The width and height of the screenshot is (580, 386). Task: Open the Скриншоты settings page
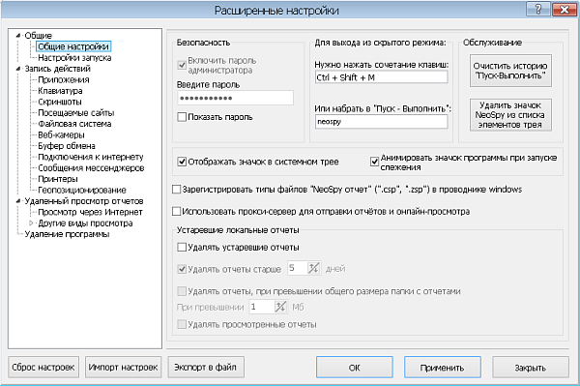[60, 102]
